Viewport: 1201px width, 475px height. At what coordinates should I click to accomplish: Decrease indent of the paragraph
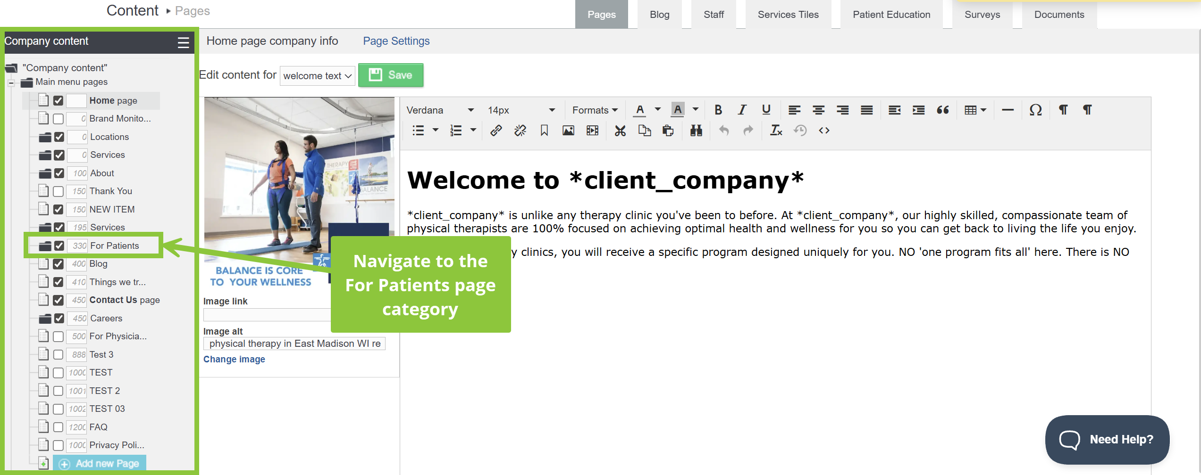pyautogui.click(x=894, y=110)
